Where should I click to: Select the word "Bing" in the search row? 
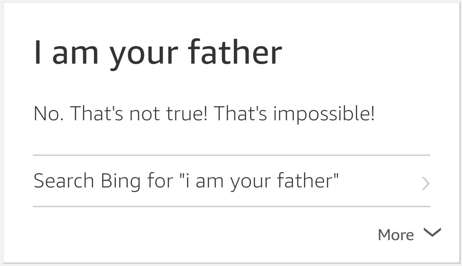click(x=121, y=181)
